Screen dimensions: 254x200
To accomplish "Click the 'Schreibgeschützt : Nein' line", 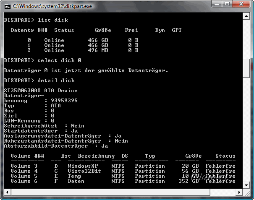I will click(x=44, y=126).
